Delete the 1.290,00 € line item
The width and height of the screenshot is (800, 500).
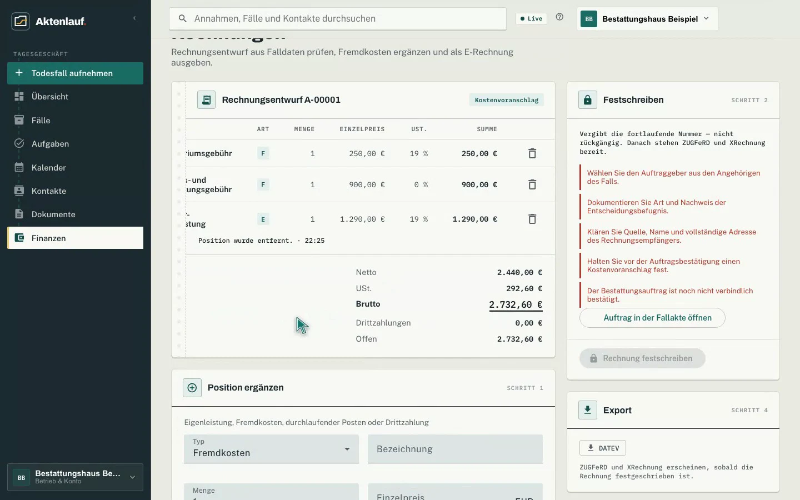(x=532, y=219)
